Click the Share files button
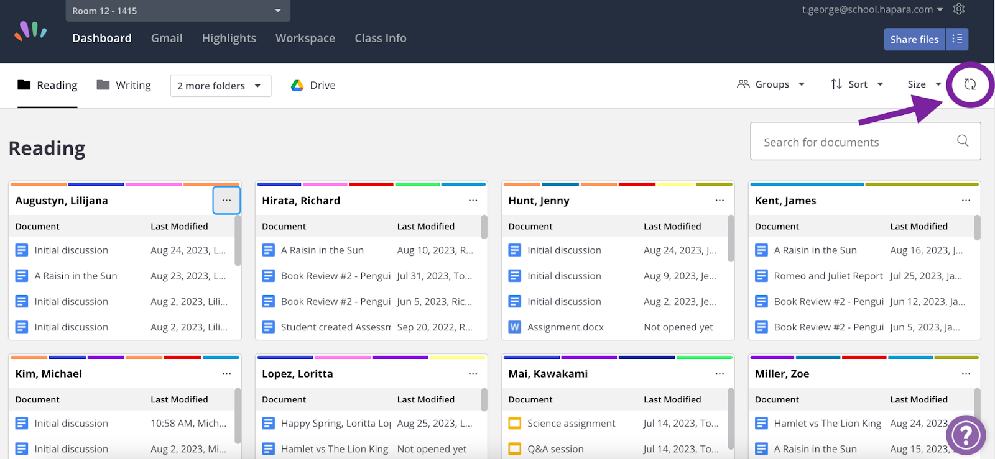Viewport: 995px width, 459px height. pyautogui.click(x=915, y=39)
